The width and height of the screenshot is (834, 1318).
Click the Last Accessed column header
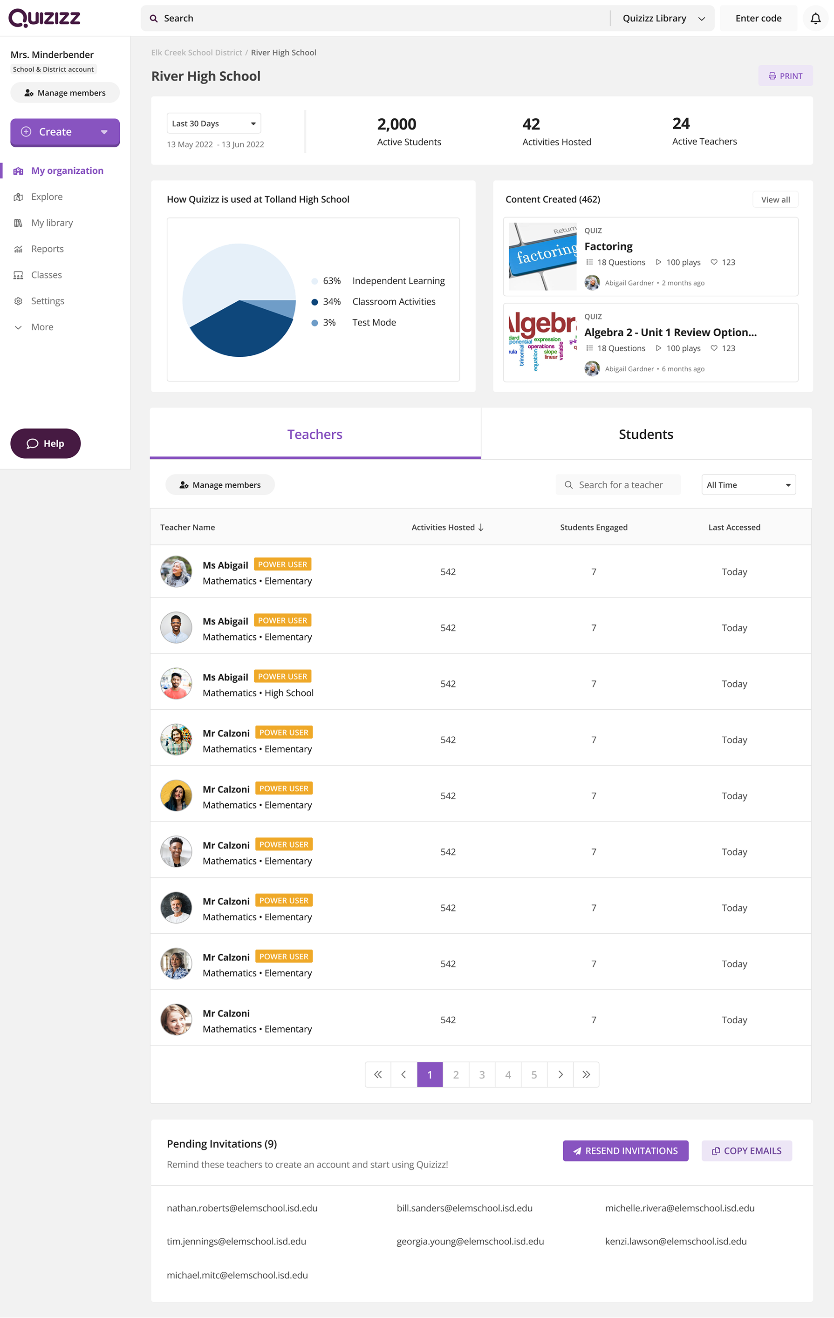pos(734,527)
